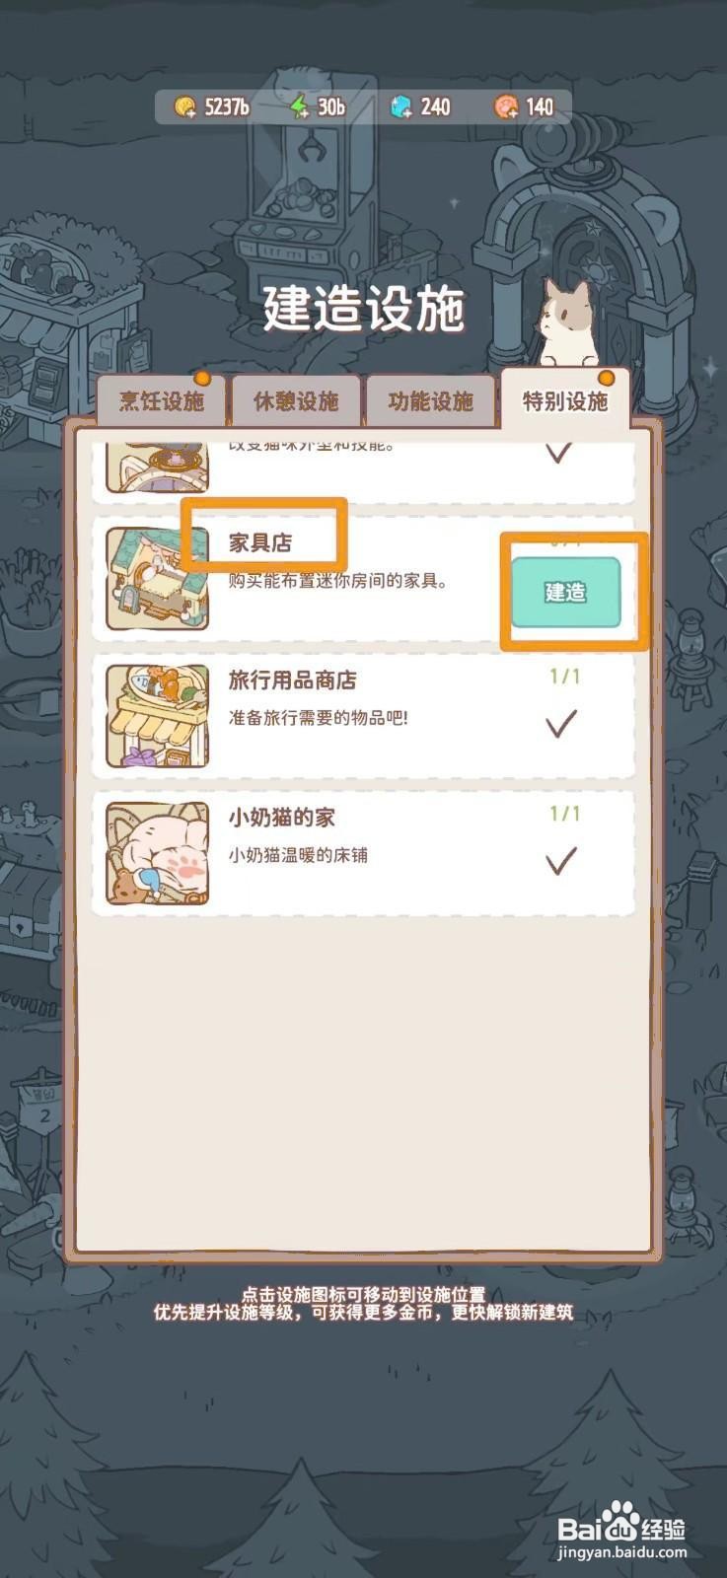Tap the 旅行用品商店 name label
Image resolution: width=727 pixels, height=1578 pixels.
coord(293,680)
